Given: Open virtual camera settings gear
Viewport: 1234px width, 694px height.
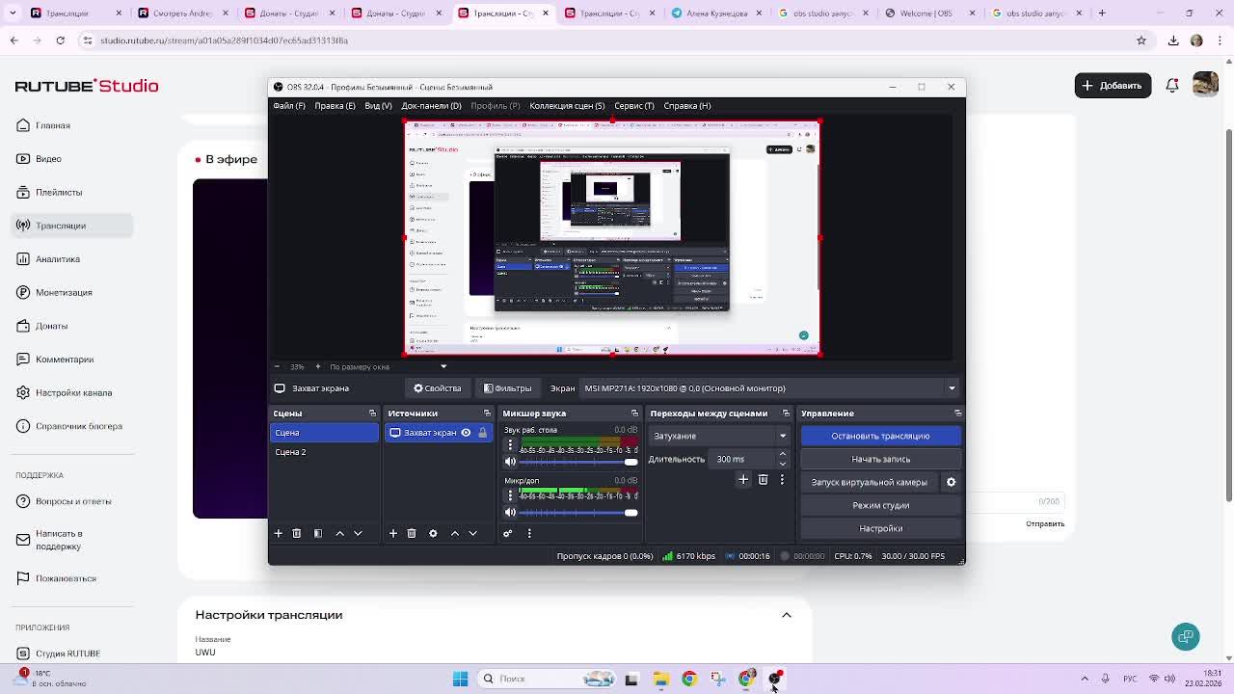Looking at the screenshot, I should click(x=951, y=482).
